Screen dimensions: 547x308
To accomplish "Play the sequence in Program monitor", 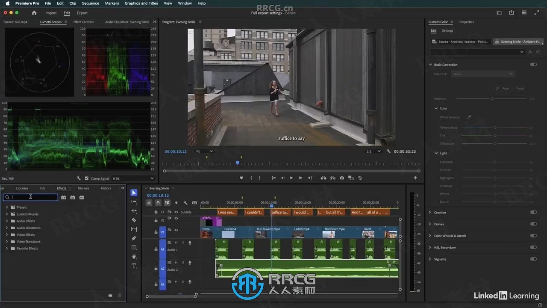I will [291, 178].
